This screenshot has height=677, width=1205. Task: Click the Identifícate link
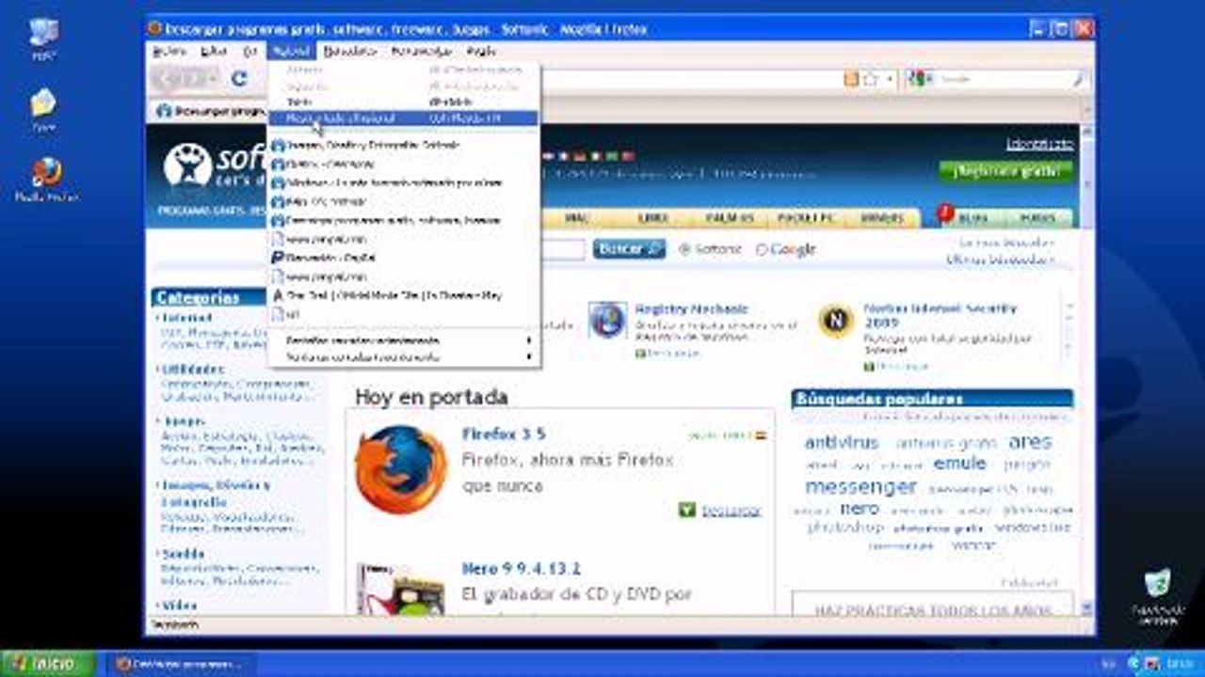pyautogui.click(x=1039, y=145)
